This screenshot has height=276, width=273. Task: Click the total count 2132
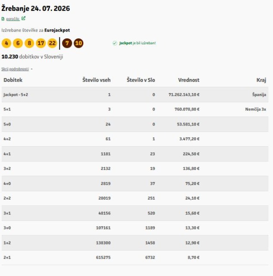point(105,169)
